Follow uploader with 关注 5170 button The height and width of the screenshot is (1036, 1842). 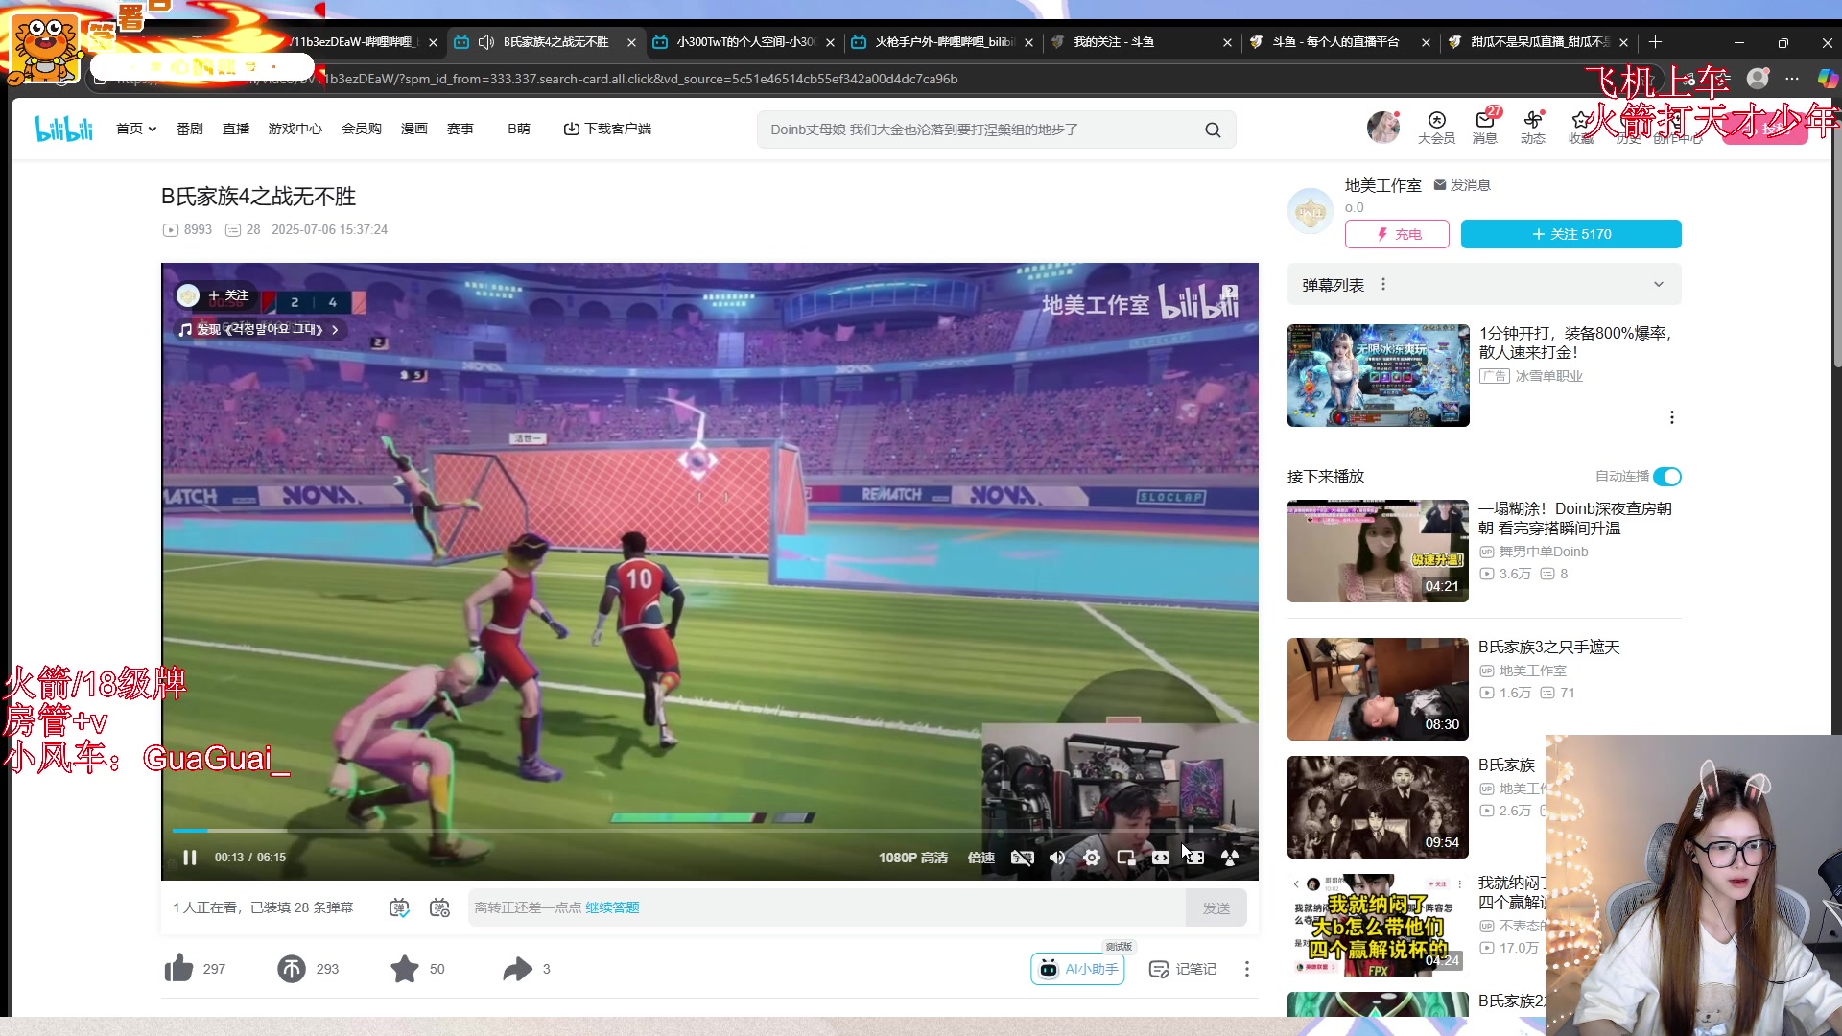[1570, 234]
